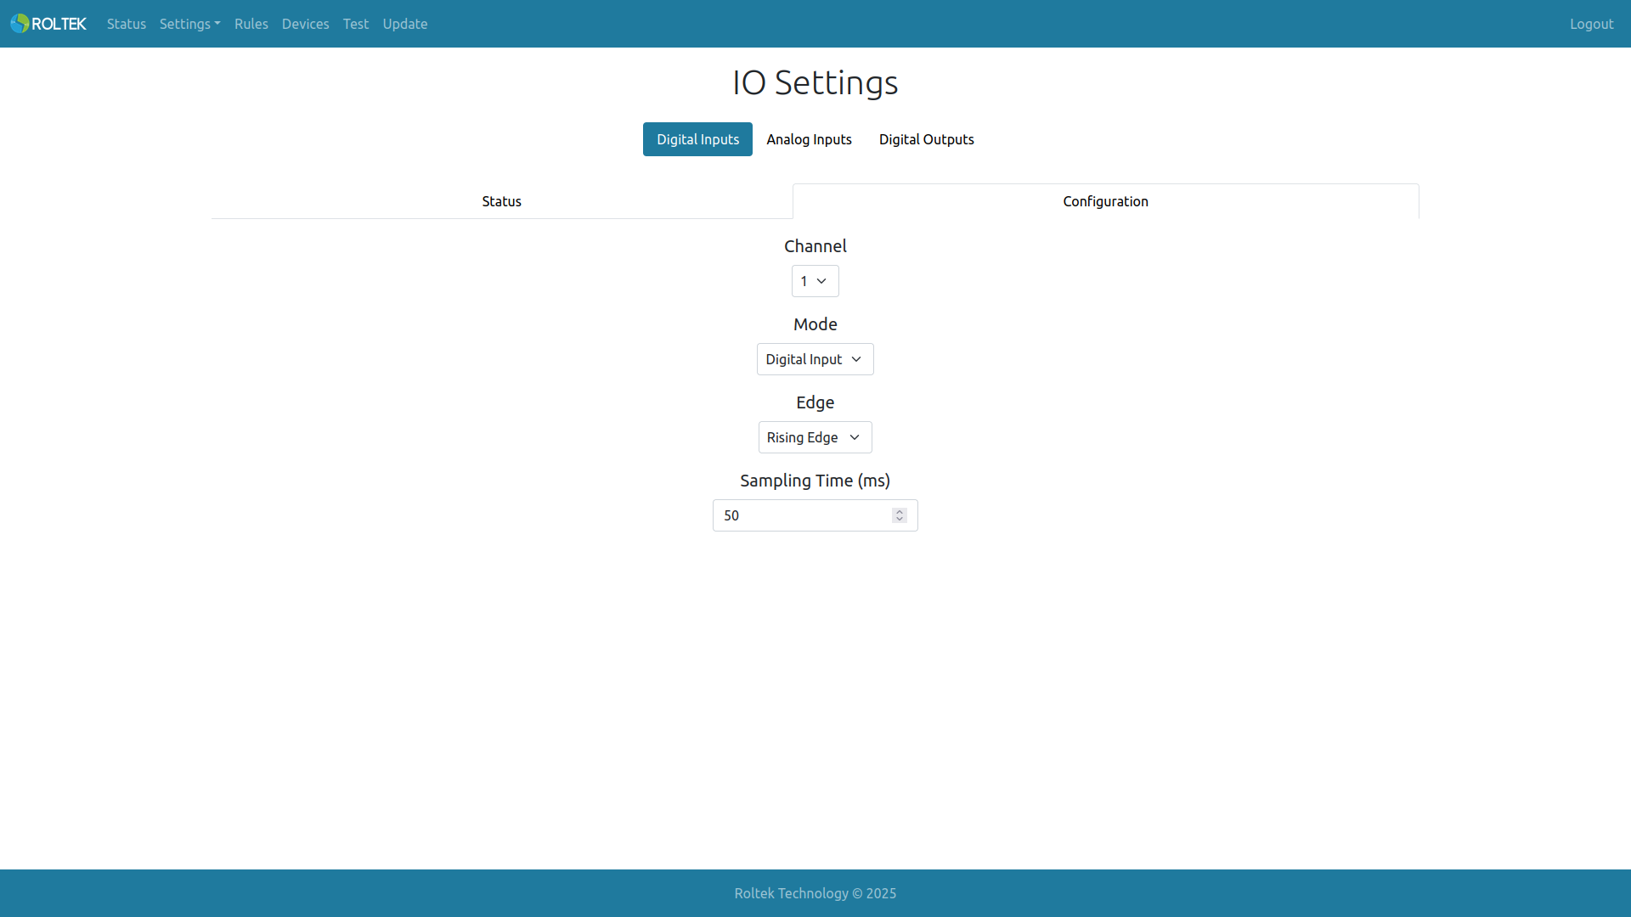The width and height of the screenshot is (1631, 917).
Task: Click the Logout link
Action: (1591, 24)
